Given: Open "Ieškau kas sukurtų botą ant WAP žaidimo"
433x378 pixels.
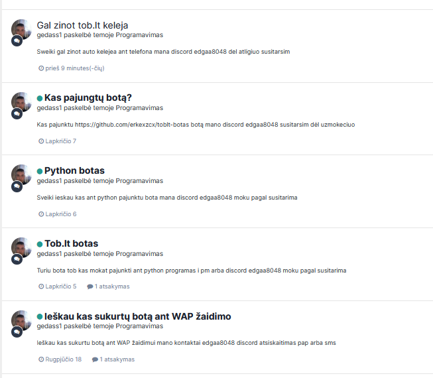Looking at the screenshot, I should tap(137, 316).
